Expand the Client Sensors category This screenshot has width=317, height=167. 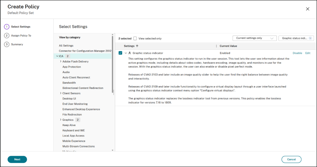(61, 93)
